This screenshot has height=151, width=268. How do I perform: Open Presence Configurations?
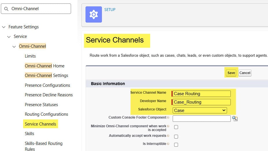click(48, 85)
